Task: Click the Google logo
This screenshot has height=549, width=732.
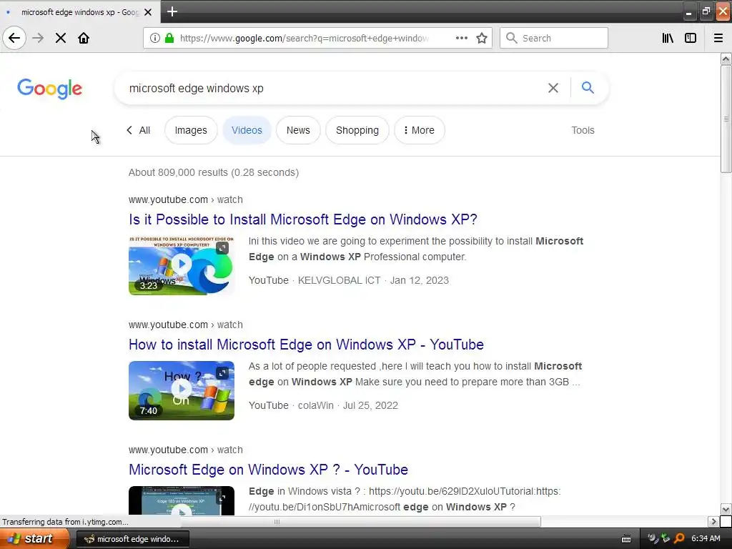Action: 49,89
